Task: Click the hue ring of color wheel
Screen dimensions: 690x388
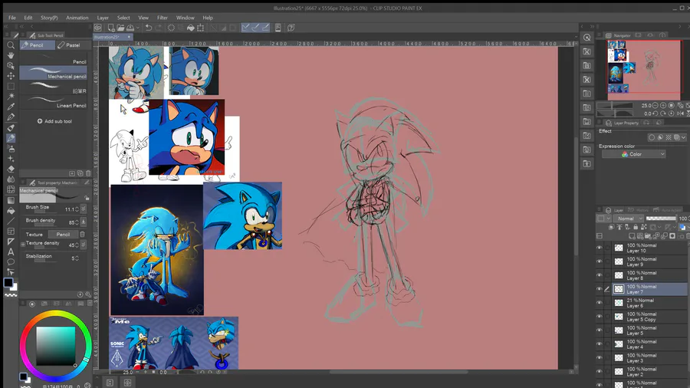Action: (55, 314)
